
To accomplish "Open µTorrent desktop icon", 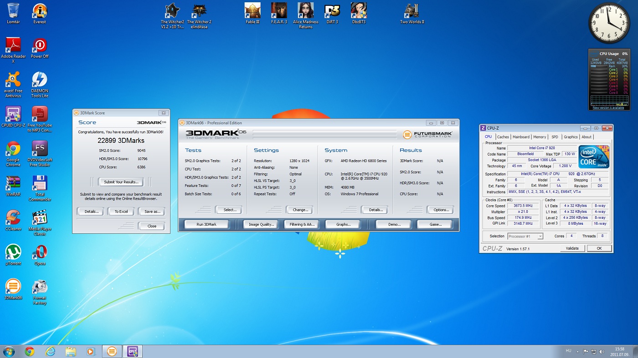I will click(x=13, y=255).
